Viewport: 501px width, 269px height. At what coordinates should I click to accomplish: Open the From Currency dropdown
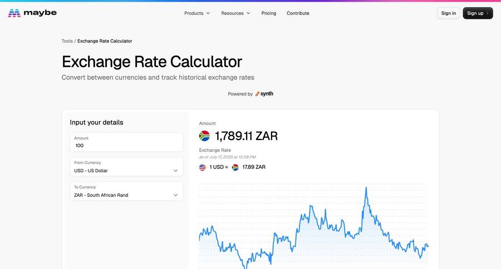126,167
